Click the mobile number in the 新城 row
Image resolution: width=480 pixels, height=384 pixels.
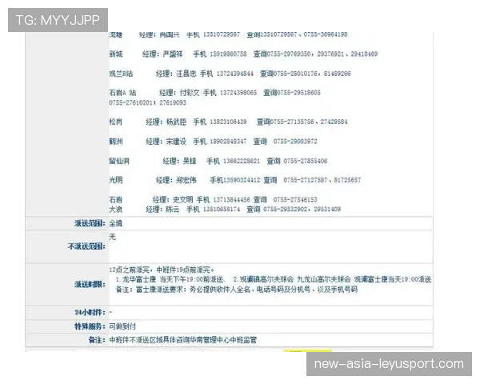228,54
